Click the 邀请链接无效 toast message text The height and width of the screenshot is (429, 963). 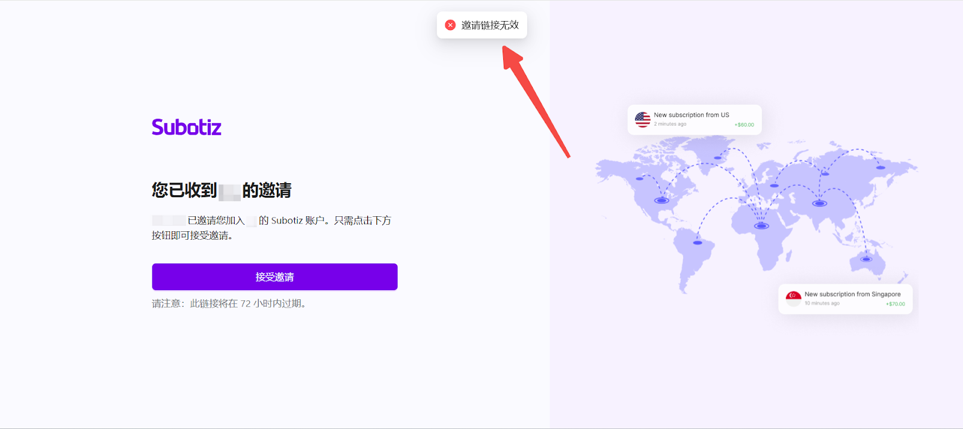coord(489,25)
